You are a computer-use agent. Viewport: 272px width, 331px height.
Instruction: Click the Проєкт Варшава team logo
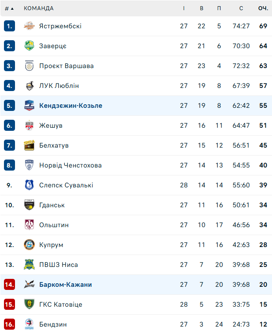click(29, 66)
